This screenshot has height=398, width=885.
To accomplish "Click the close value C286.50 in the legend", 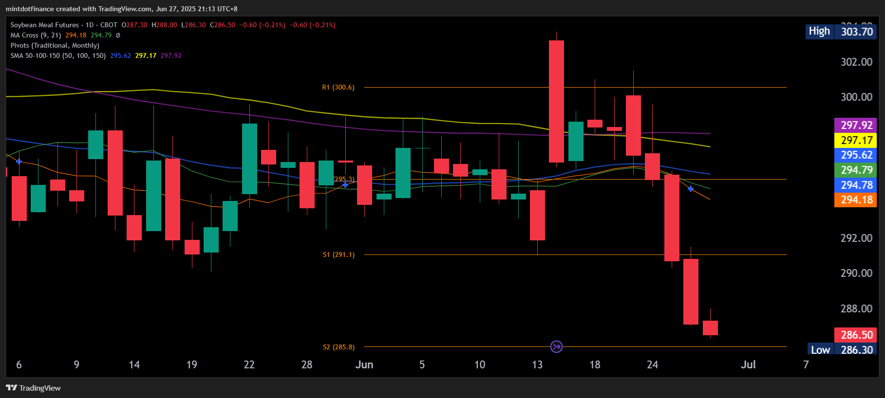I will pyautogui.click(x=223, y=25).
